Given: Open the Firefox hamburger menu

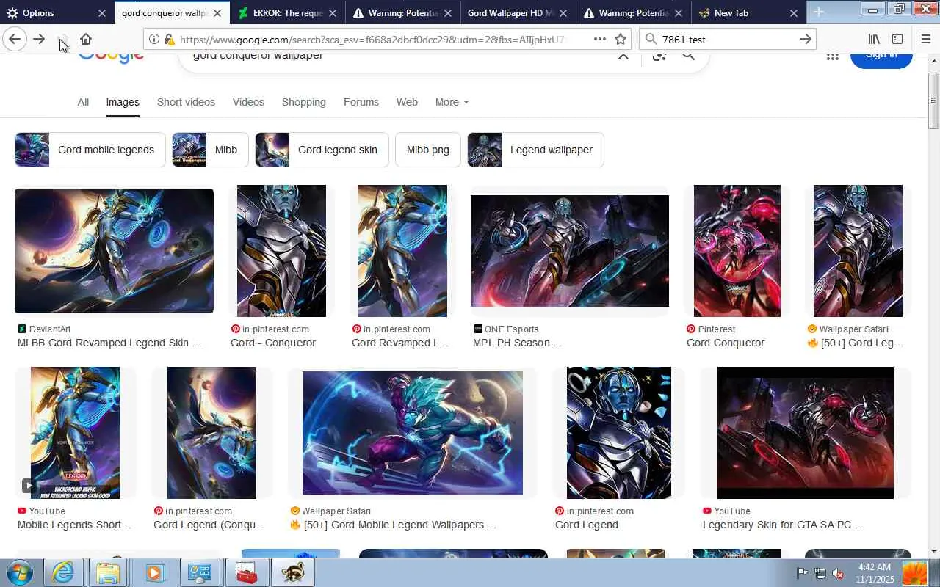Looking at the screenshot, I should point(925,39).
